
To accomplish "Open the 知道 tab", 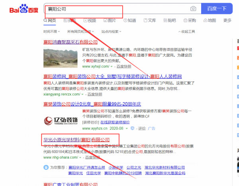I will (130, 20).
